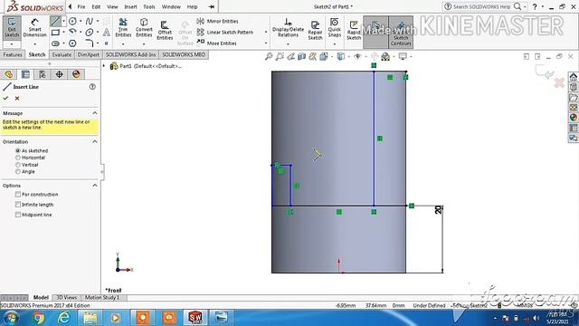Click Section View icon in heads-up toolbar

point(302,56)
